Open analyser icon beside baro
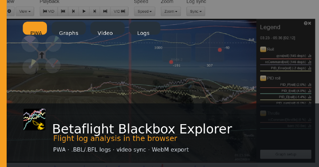The width and height of the screenshot is (319, 167). (310, 126)
